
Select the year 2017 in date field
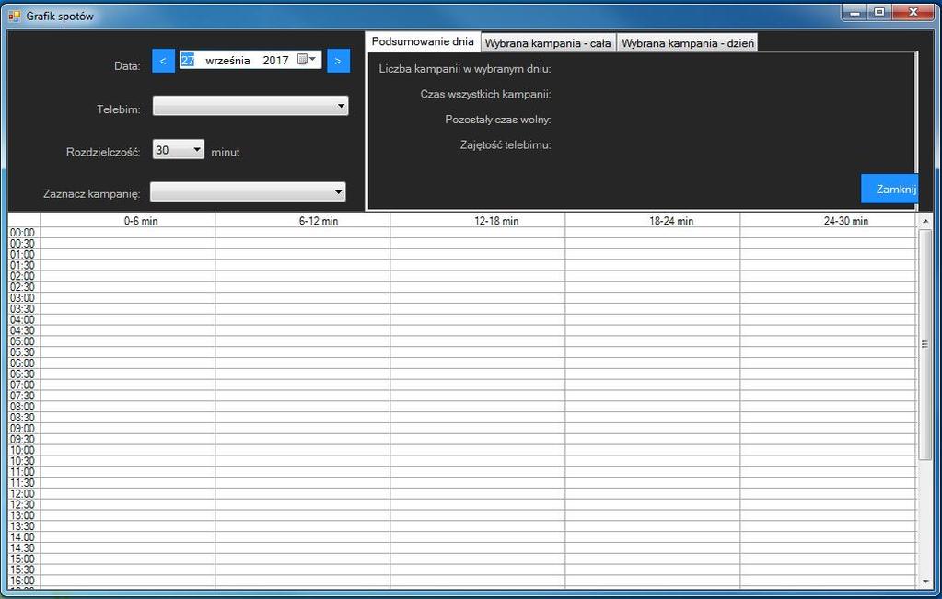(x=275, y=60)
